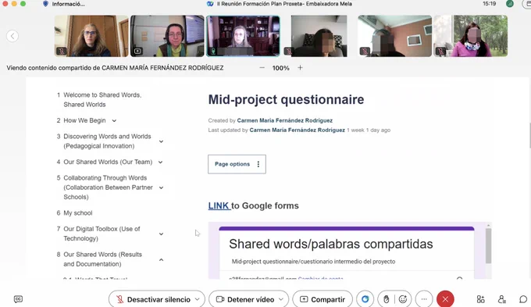Open video options arrow next to Detener vídeo
Image resolution: width=531 pixels, height=307 pixels.
281,299
